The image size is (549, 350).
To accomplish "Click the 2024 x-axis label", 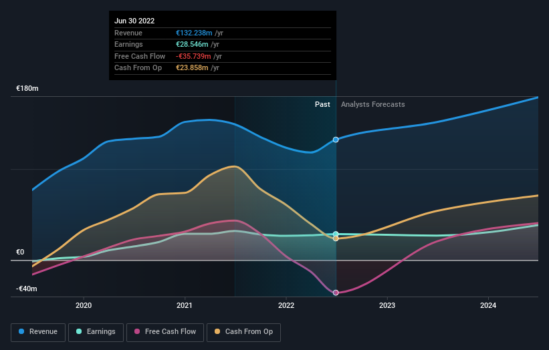I will (488, 306).
